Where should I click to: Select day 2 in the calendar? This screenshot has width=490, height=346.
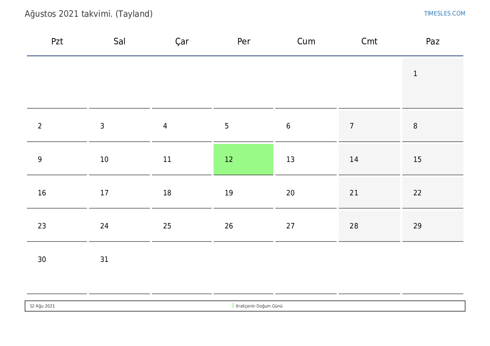(x=57, y=126)
